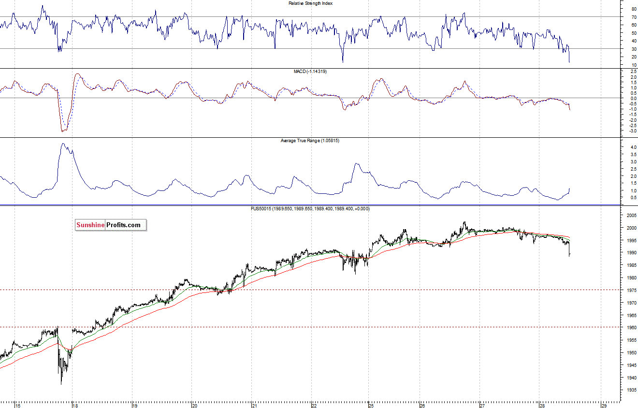The image size is (638, 408).
Task: Click the 30 oversold level on RSI axis
Action: tap(634, 49)
